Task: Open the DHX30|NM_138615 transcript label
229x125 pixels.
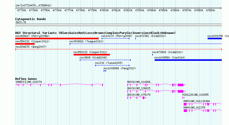Action: 139,89
